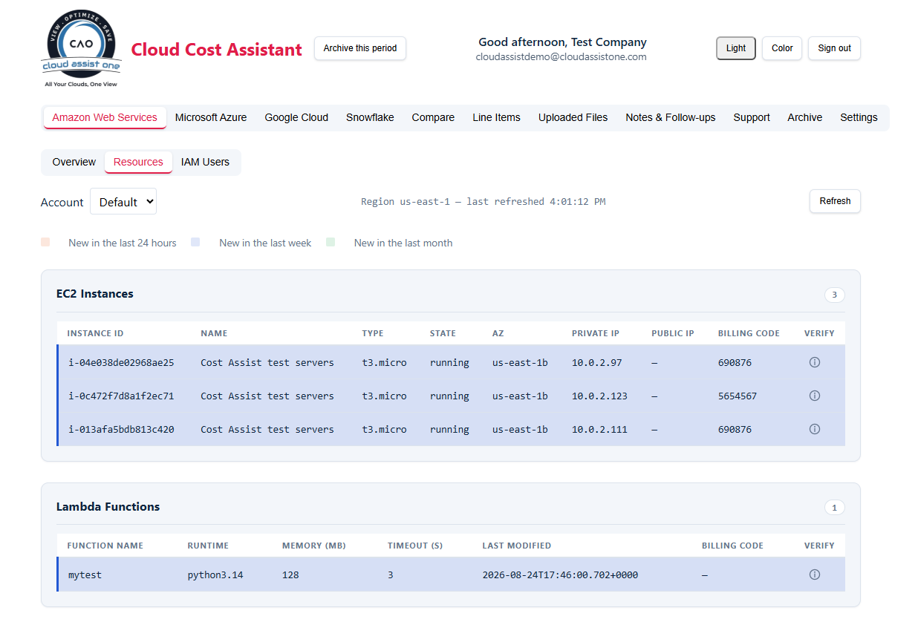Click the EC2 Instances count badge
Image resolution: width=918 pixels, height=622 pixels.
(x=834, y=295)
